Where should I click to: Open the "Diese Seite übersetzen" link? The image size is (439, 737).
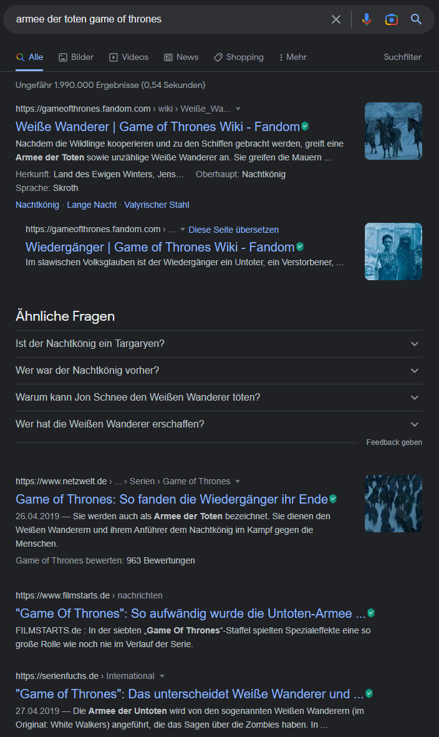point(233,230)
